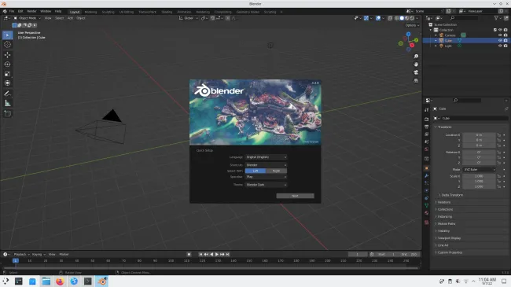
Task: Open the Object Mode dropdown
Action: (x=27, y=18)
